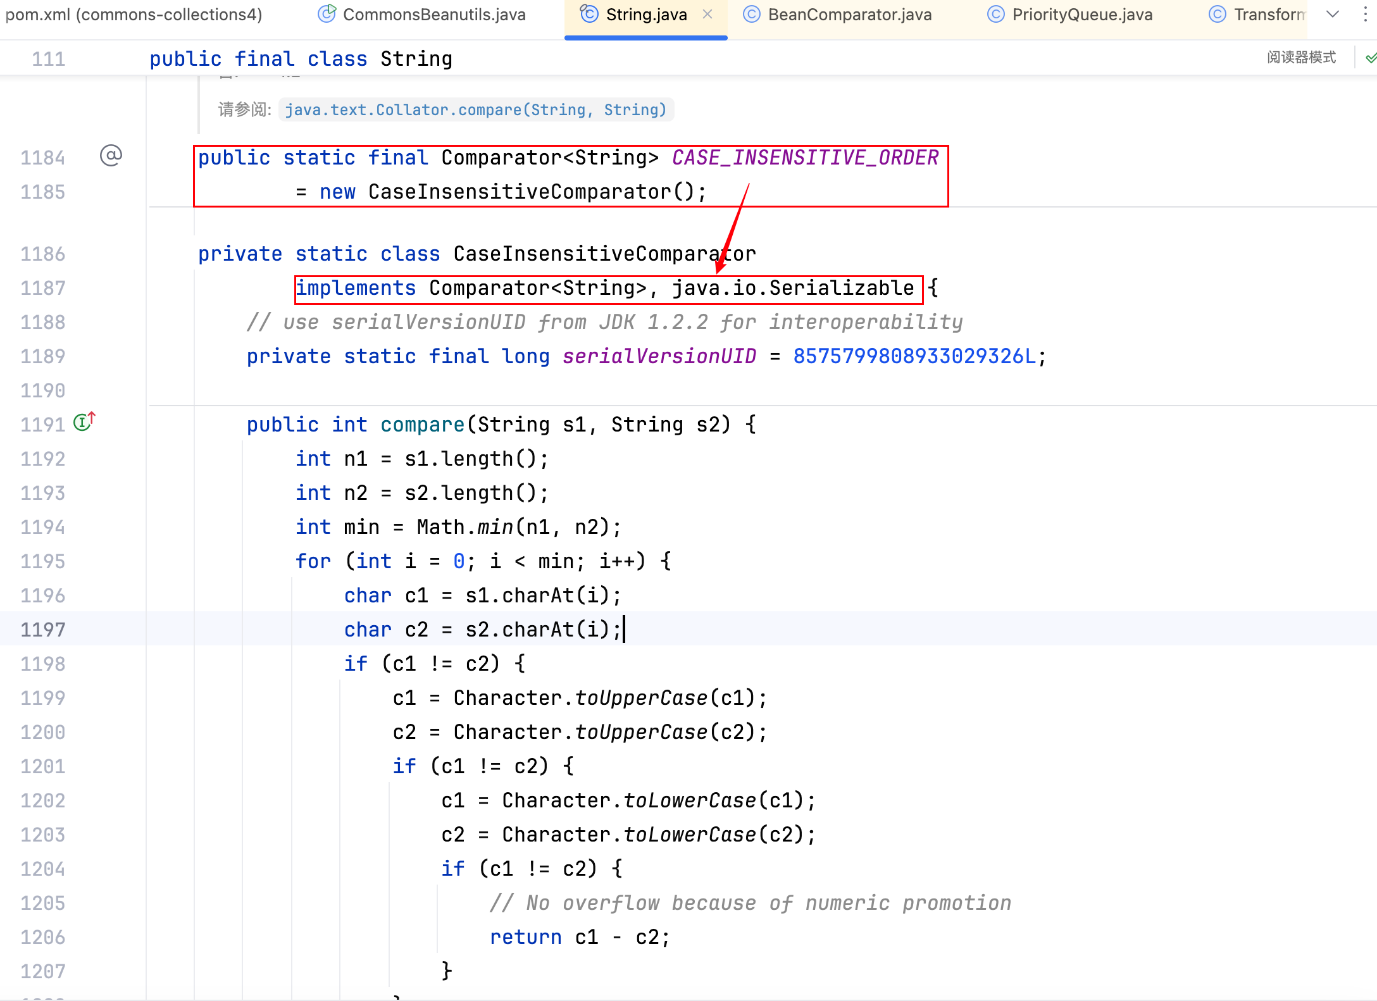Click the implements-method gutter icon at line 1191
Viewport: 1377px width, 1001px height.
[84, 422]
